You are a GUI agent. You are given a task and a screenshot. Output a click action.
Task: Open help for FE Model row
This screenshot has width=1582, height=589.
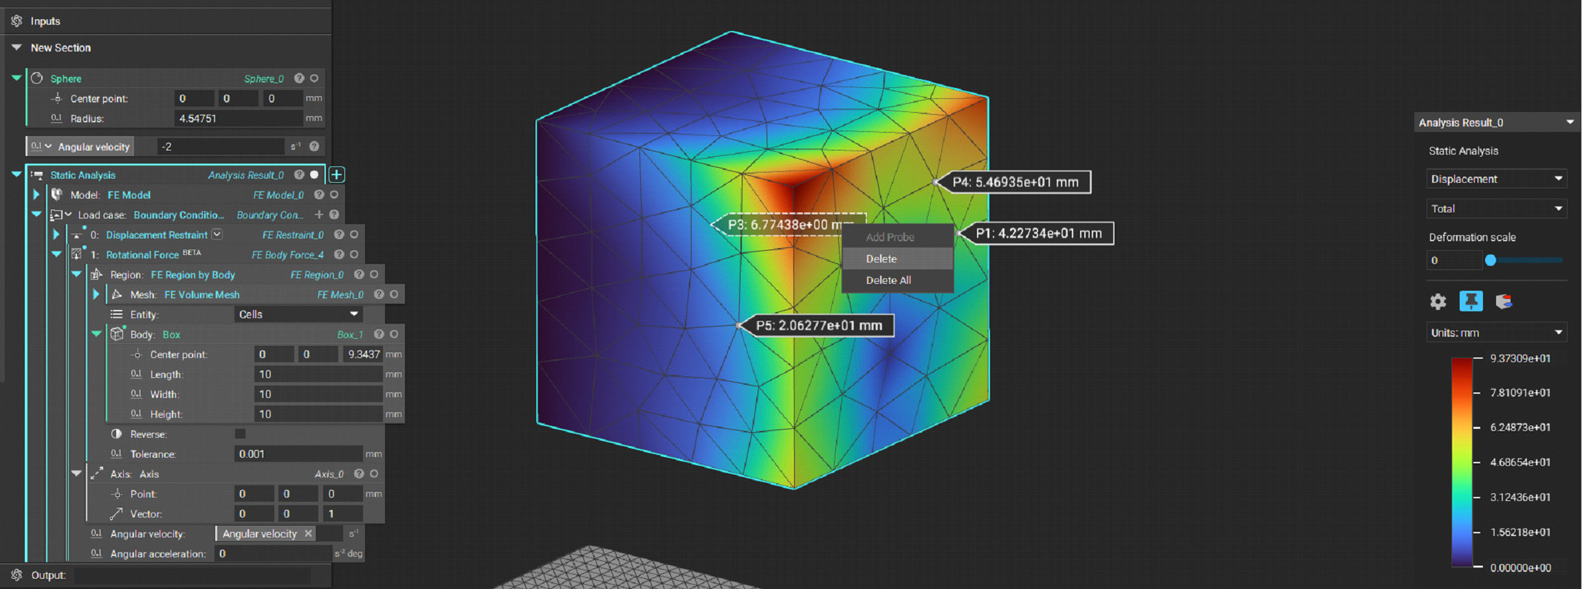319,195
